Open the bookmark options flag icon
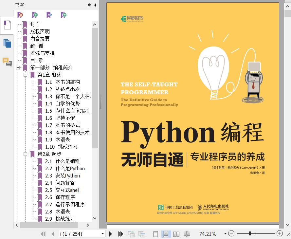 coord(64,15)
